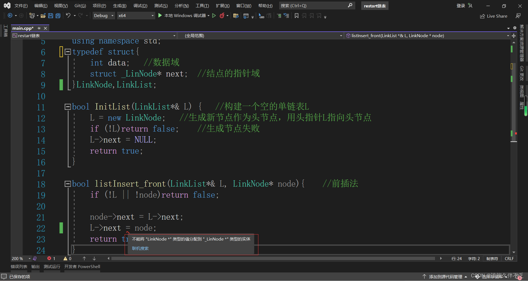
Task: Click the Hot Reload flame icon
Action: [222, 16]
